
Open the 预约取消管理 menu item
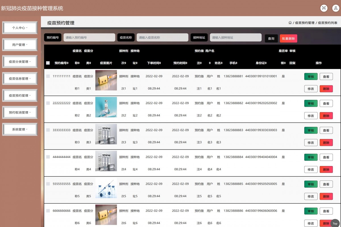pos(20,112)
